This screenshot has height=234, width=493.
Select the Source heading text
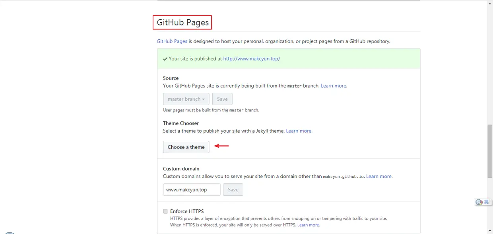coord(171,78)
